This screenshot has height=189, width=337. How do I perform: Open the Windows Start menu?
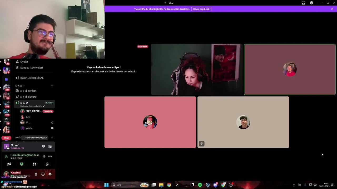coord(106,185)
